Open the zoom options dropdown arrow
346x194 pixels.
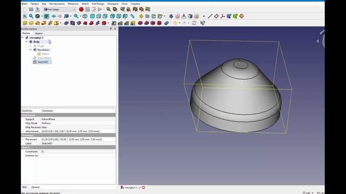(81, 16)
